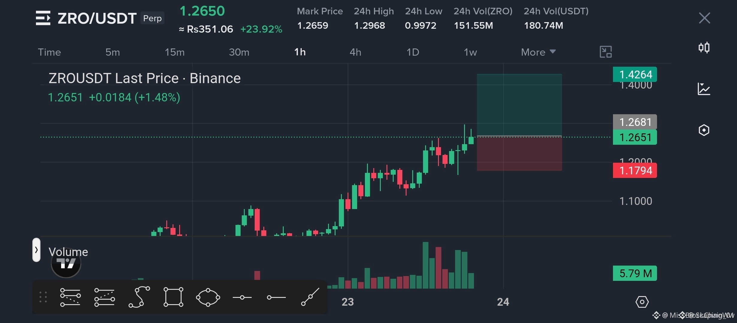Viewport: 737px width, 323px height.
Task: Select the green profit zone of position
Action: 519,105
